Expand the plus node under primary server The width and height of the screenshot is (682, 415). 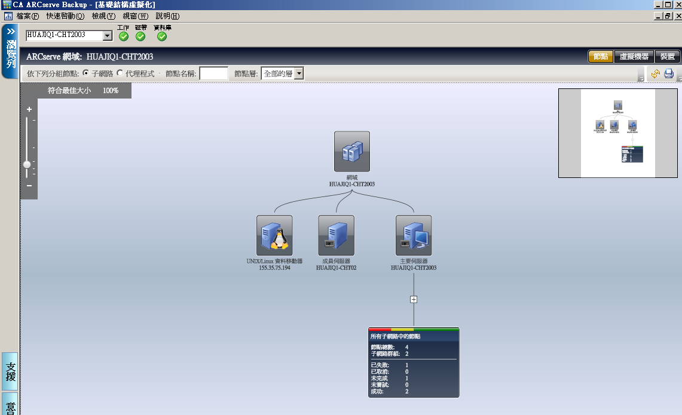click(x=414, y=300)
